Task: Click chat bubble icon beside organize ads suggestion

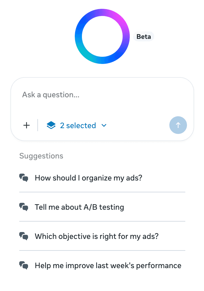Action: point(24,178)
